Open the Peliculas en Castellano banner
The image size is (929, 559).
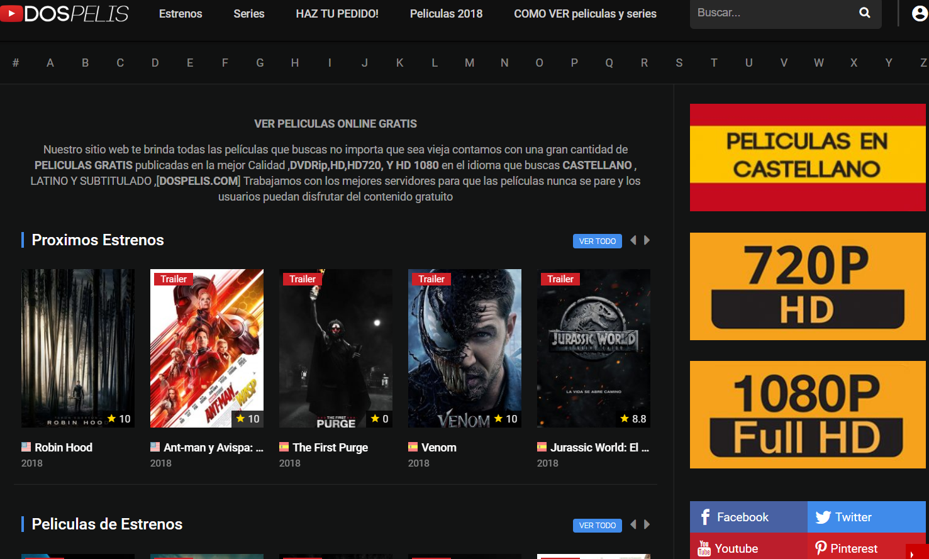tap(808, 157)
